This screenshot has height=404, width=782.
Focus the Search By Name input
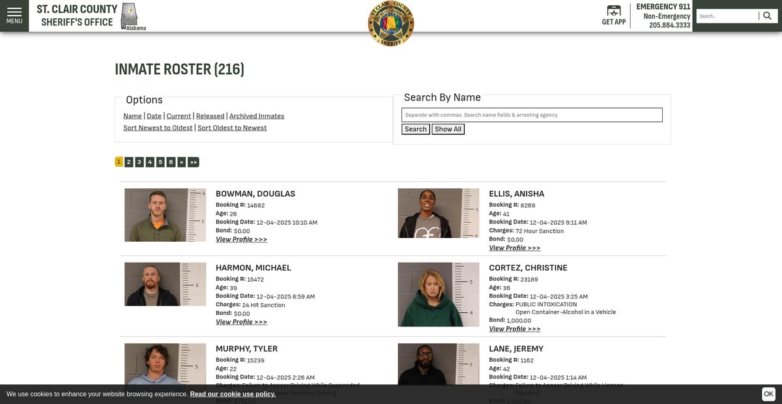click(x=532, y=115)
